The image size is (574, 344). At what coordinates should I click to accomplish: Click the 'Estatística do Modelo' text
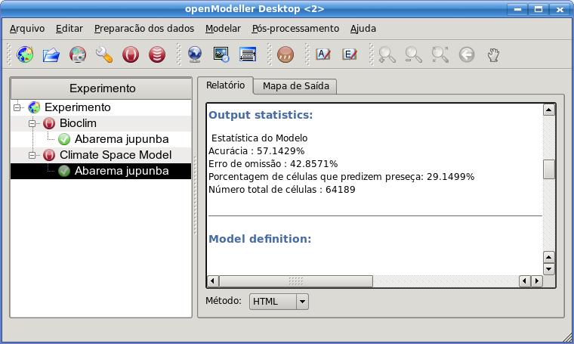[x=260, y=138]
